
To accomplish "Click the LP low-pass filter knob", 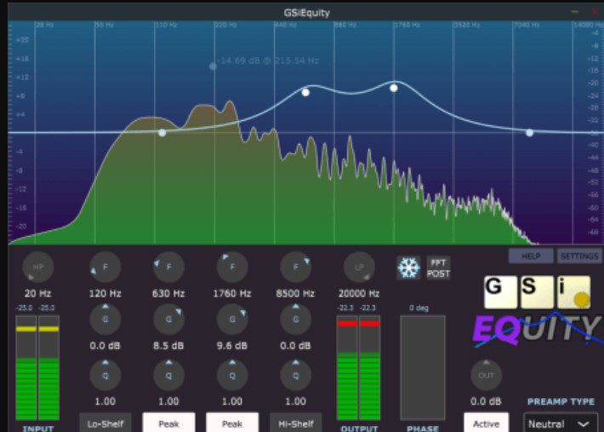I will [x=359, y=267].
